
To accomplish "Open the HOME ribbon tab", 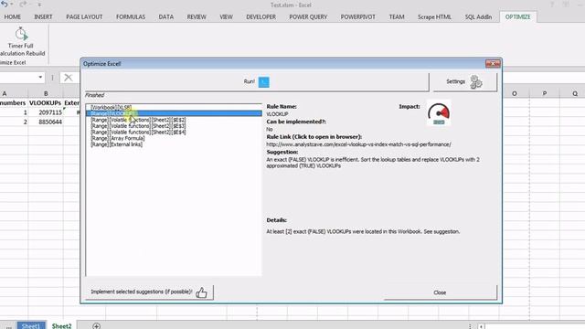I will coord(12,16).
